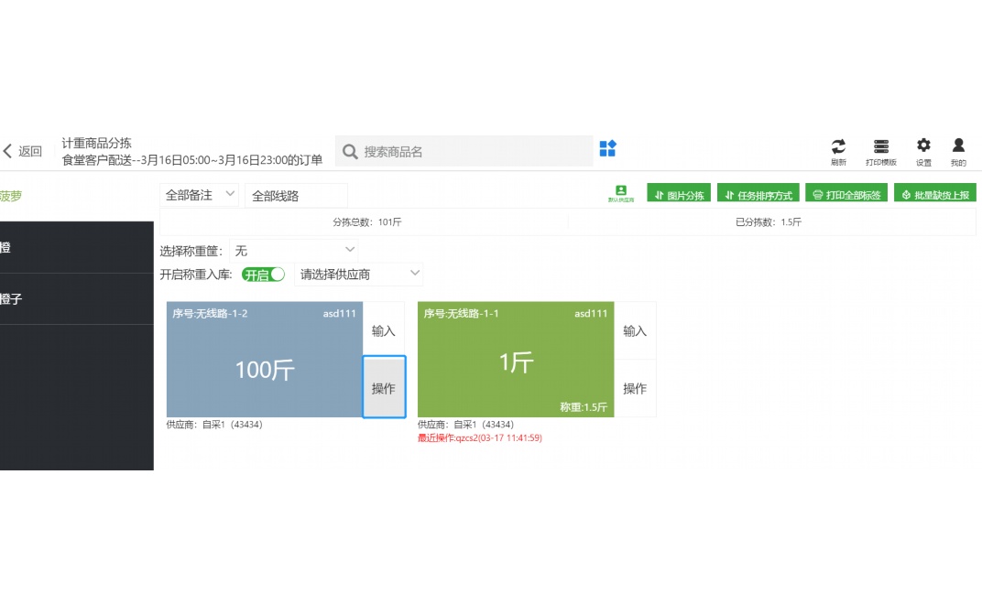Click the 批量缺货上报 button

tap(935, 195)
